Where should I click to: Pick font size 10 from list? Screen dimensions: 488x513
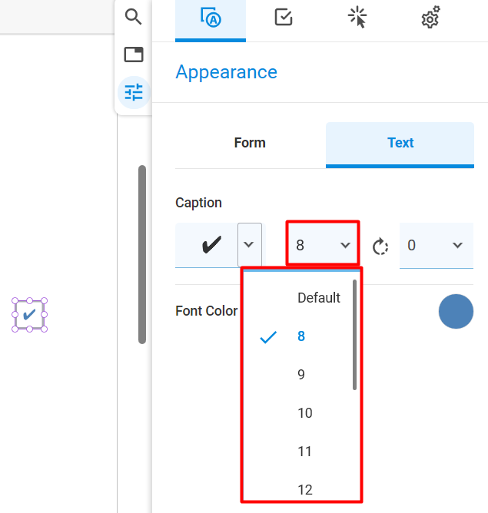[x=305, y=413]
